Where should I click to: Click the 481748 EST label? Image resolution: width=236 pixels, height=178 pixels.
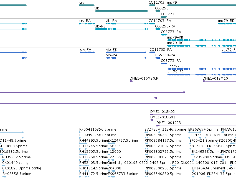point(196,146)
